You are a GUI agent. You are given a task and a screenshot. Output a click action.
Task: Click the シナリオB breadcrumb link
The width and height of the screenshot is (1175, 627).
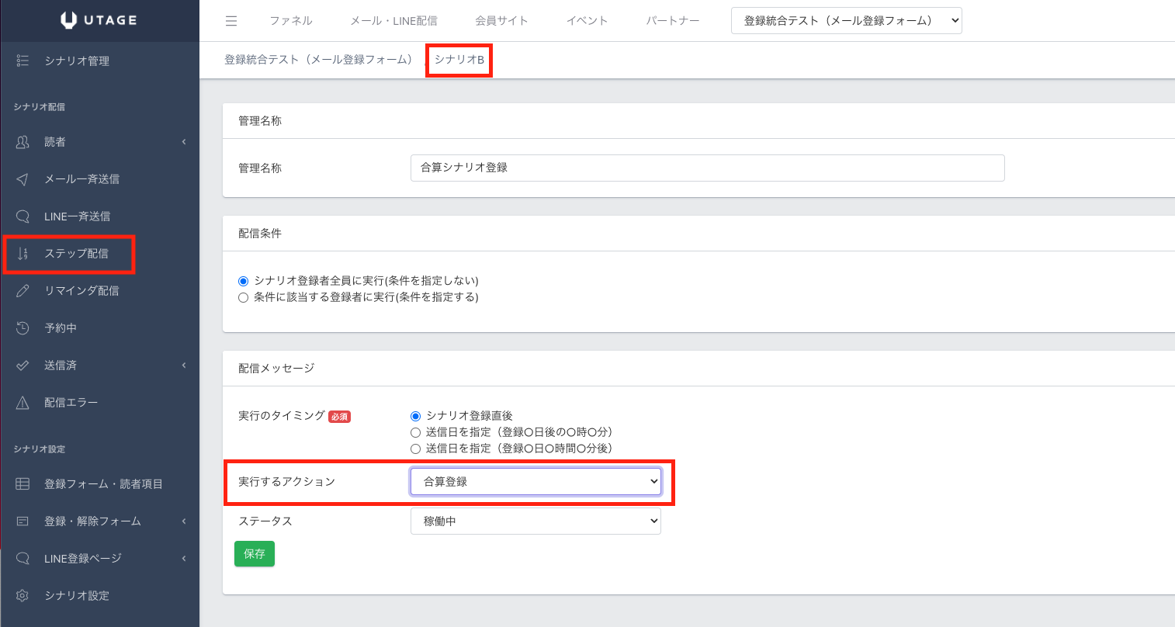click(459, 60)
